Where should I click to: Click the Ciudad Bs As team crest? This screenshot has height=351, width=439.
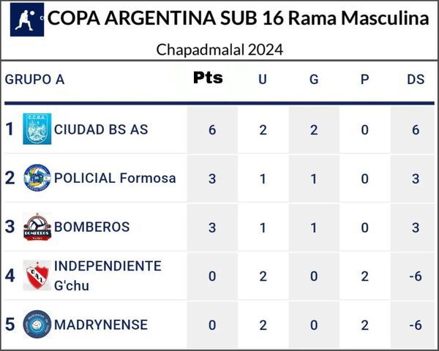37,129
